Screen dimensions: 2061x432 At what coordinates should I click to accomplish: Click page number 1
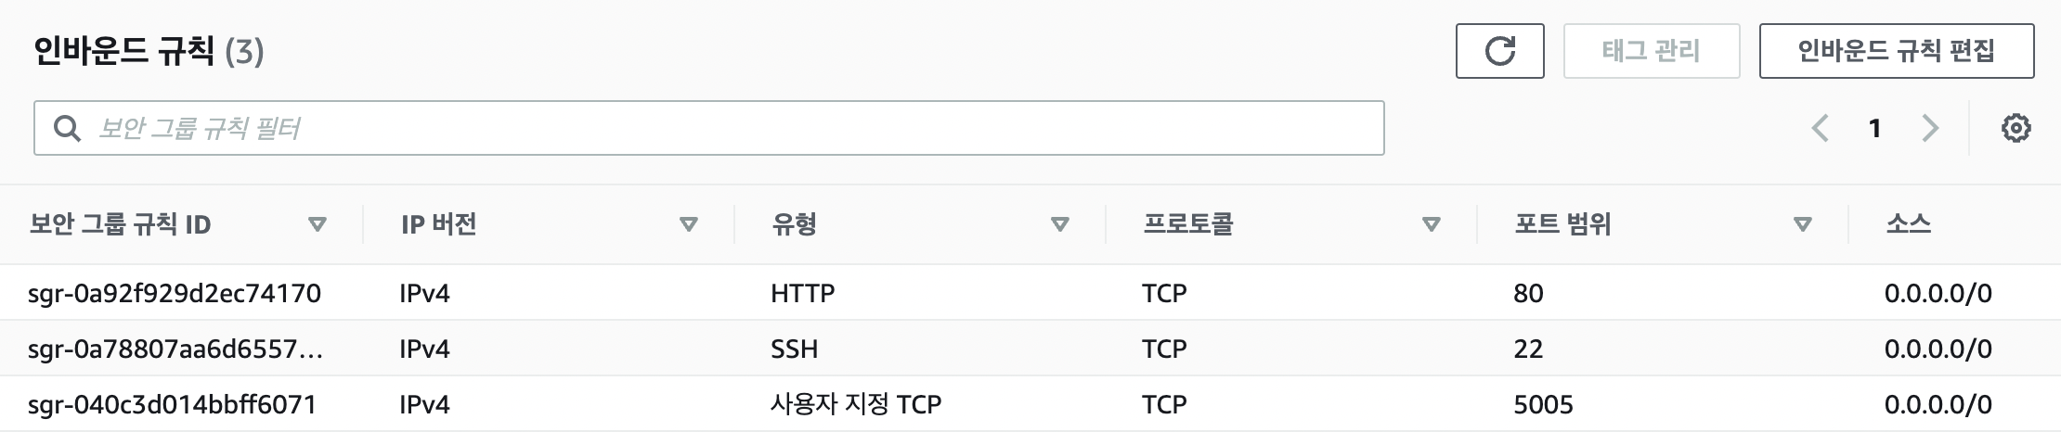click(1875, 128)
